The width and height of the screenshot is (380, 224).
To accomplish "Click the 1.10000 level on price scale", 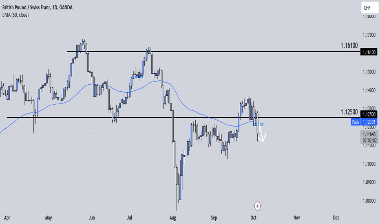I will tap(369, 164).
